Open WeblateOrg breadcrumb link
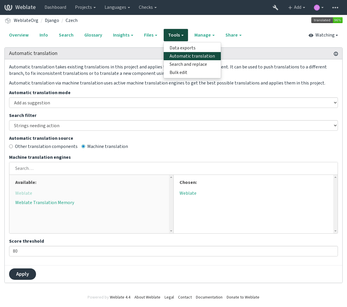 [x=26, y=20]
